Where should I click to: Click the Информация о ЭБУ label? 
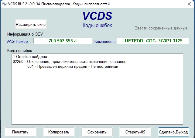[x=25, y=34]
